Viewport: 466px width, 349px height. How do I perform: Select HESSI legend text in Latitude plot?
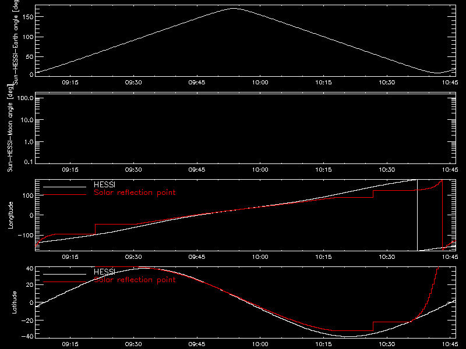[x=104, y=272]
